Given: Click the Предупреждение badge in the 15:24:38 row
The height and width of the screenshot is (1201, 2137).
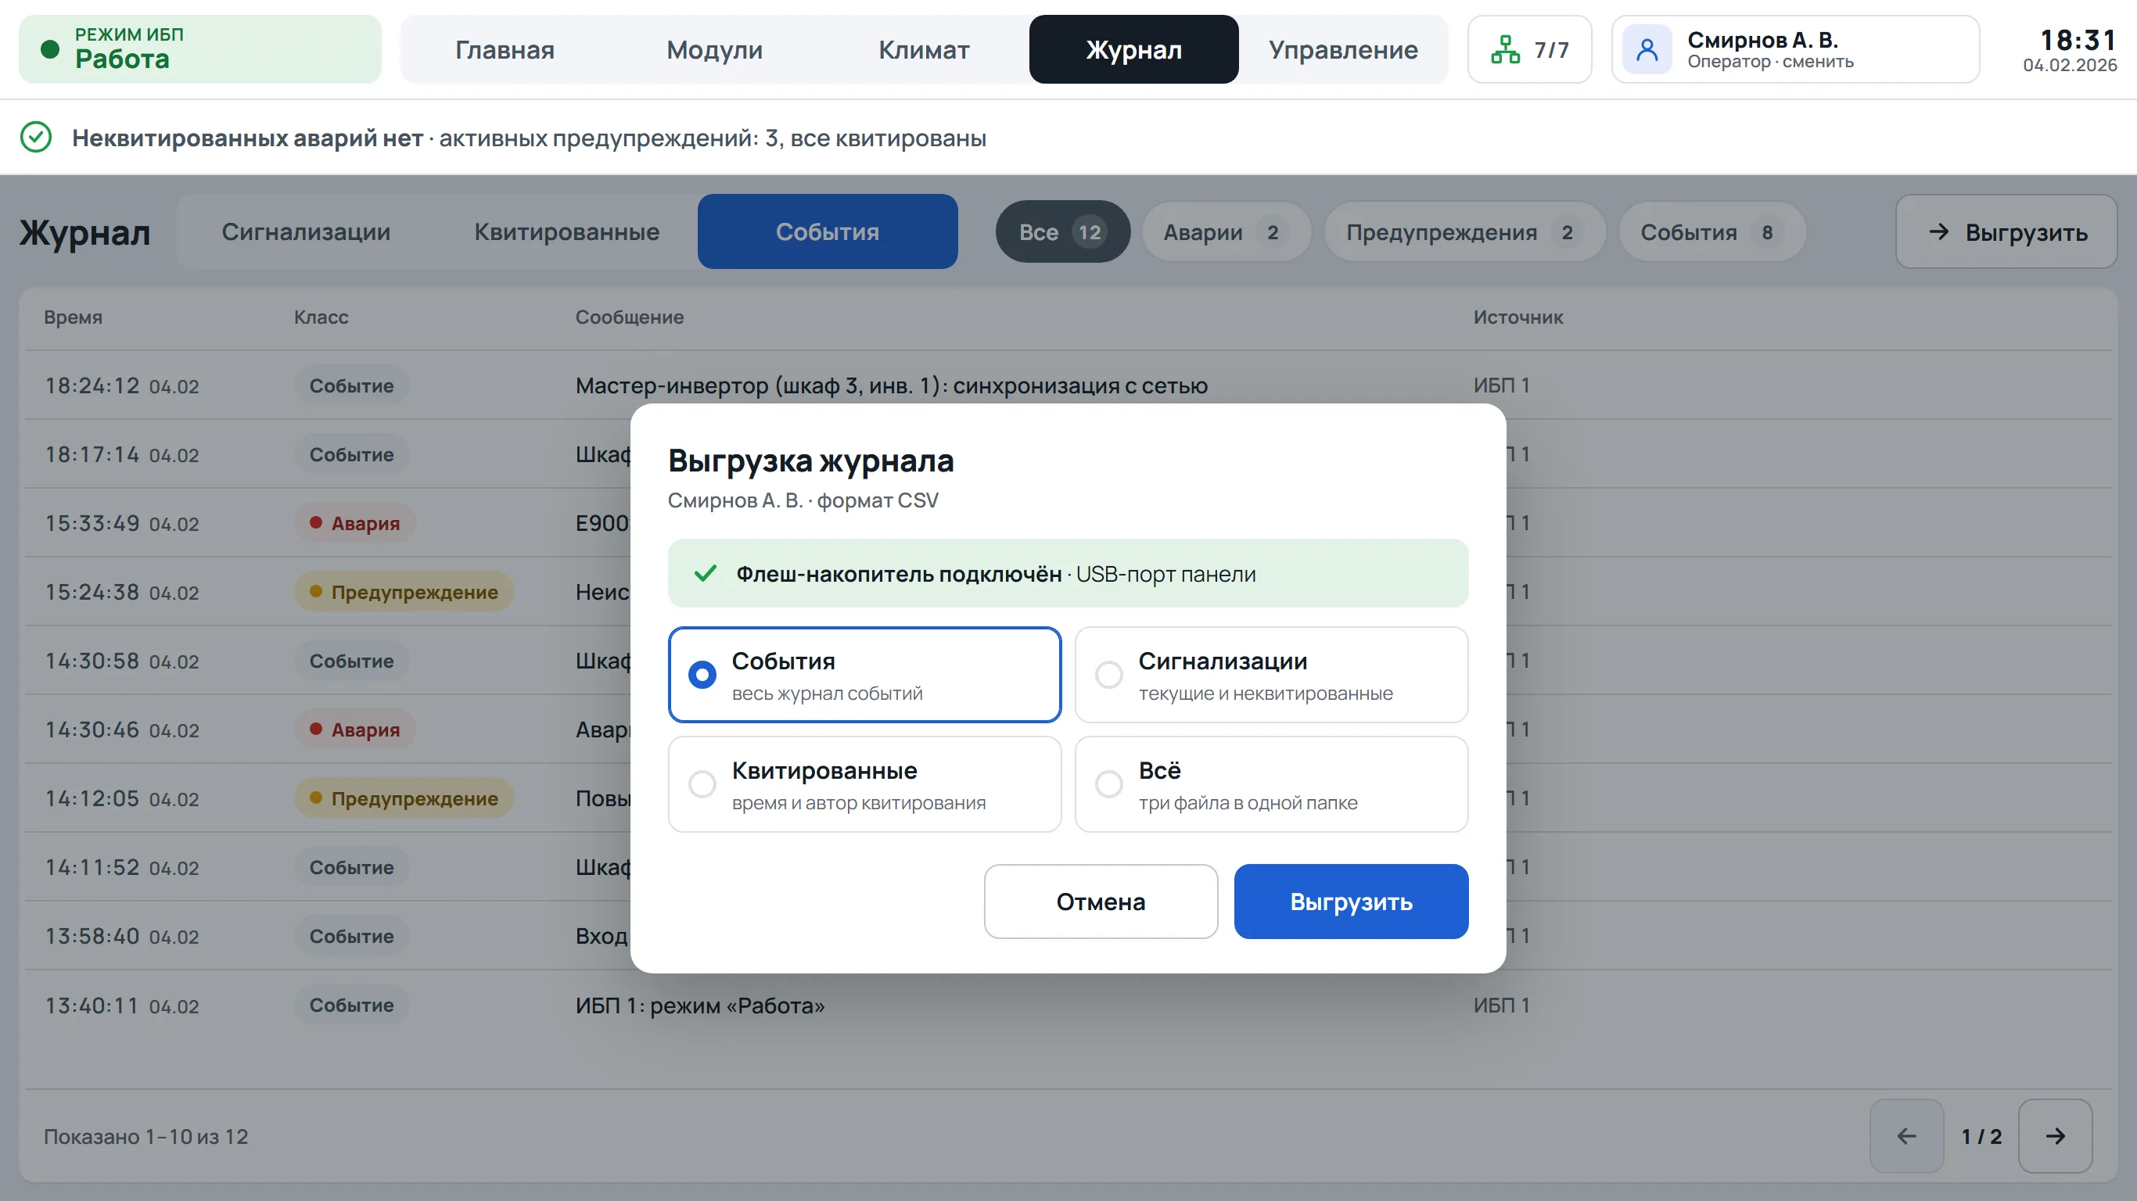Looking at the screenshot, I should click(x=404, y=591).
